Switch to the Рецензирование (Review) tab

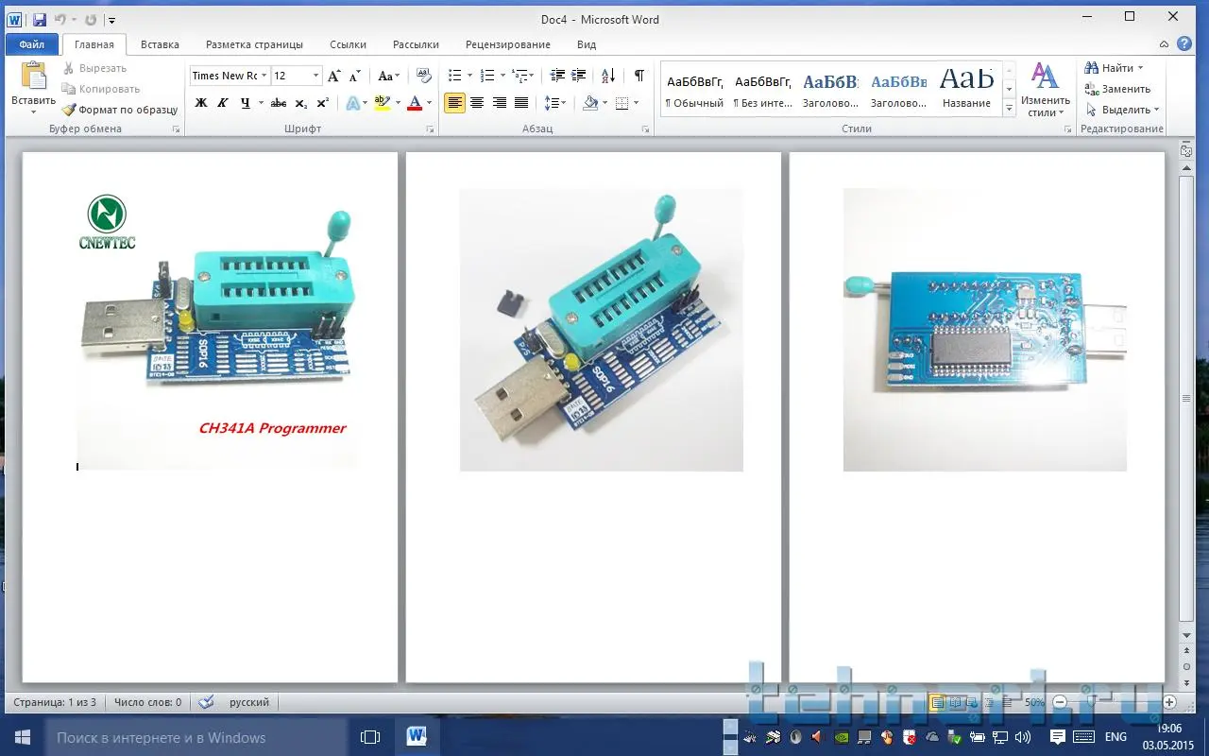point(508,44)
